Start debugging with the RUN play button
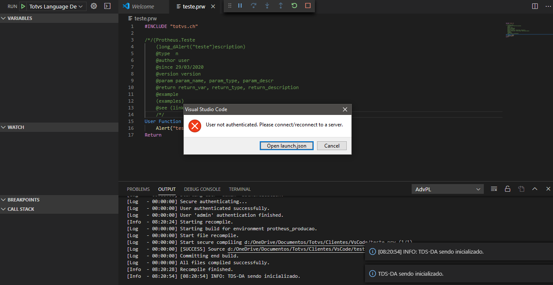The image size is (553, 285). tap(23, 6)
